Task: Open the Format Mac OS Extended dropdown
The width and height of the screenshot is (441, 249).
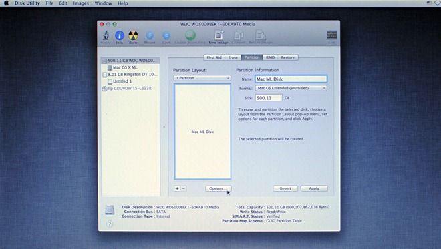Action: click(291, 88)
